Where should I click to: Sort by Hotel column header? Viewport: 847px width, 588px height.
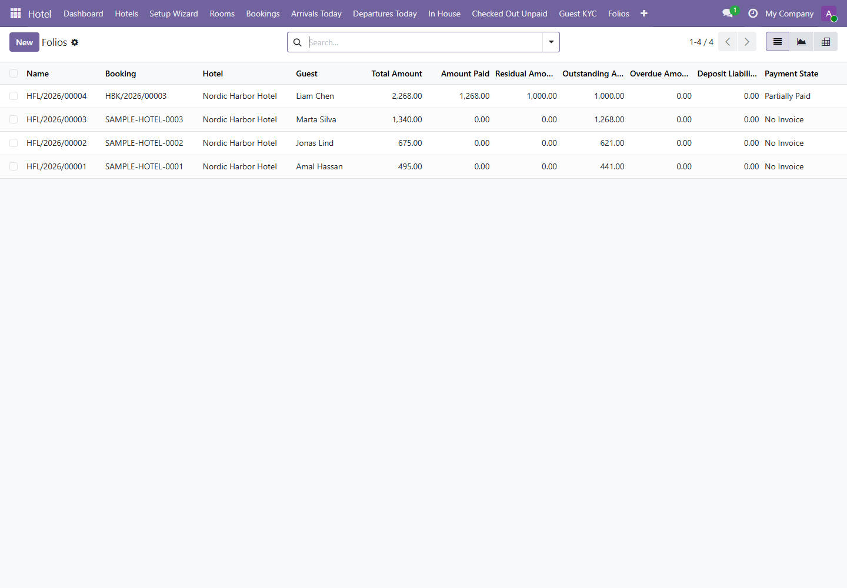click(213, 73)
